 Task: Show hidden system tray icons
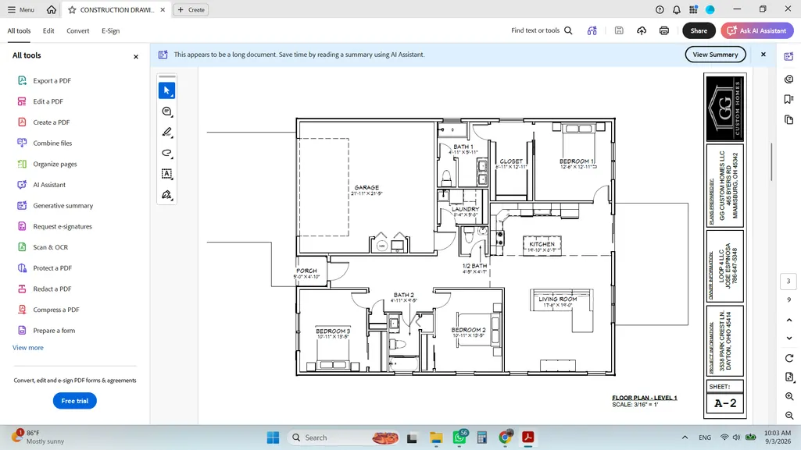[x=685, y=438]
